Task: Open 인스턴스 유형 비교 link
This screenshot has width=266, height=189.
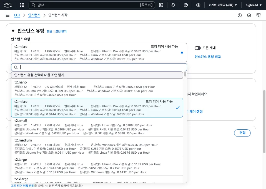Action: pos(208,57)
